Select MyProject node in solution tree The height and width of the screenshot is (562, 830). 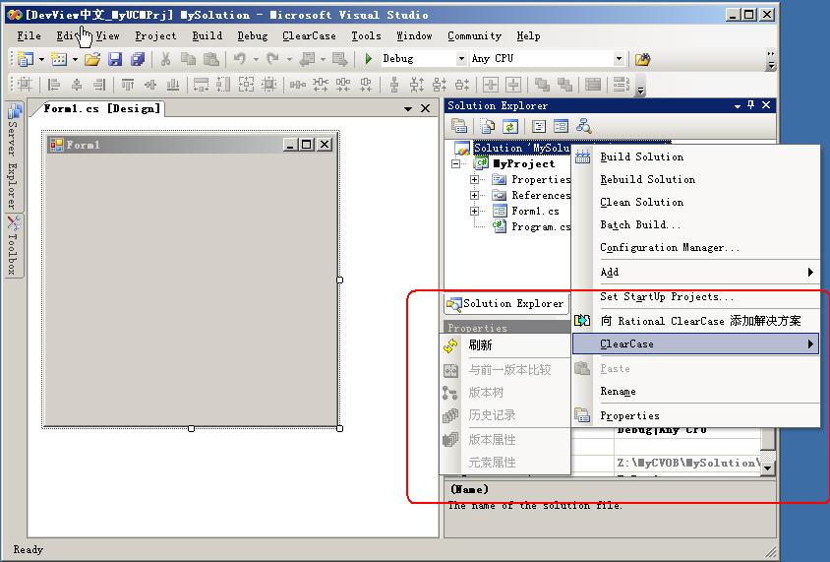coord(524,163)
